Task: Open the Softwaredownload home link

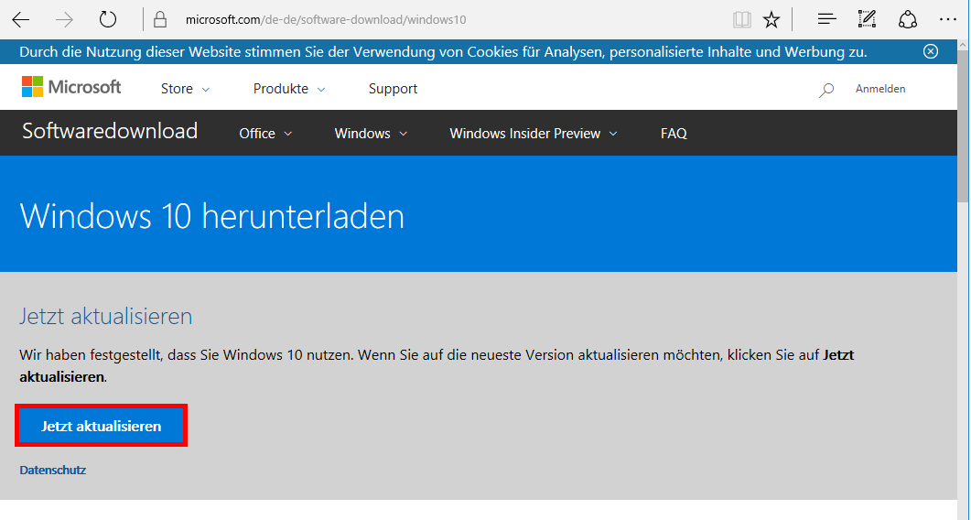Action: (x=110, y=132)
